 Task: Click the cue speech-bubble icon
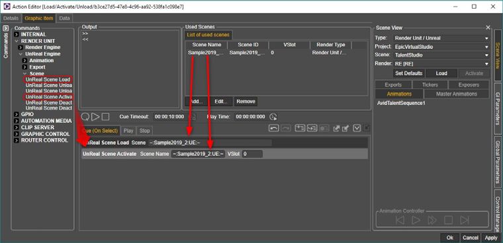point(85,116)
